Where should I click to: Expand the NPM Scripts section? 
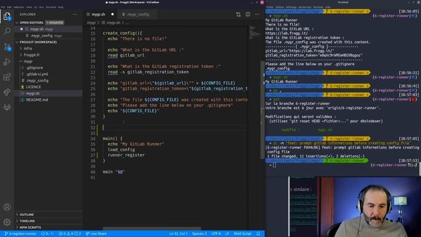(x=48, y=227)
